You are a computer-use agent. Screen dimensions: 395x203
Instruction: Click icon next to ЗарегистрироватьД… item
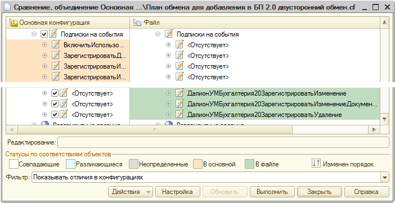click(56, 55)
